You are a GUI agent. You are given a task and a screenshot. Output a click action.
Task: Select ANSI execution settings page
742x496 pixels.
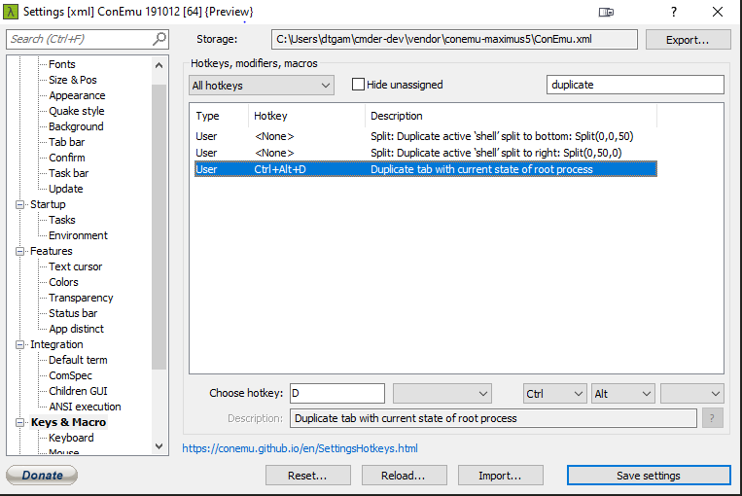(85, 407)
